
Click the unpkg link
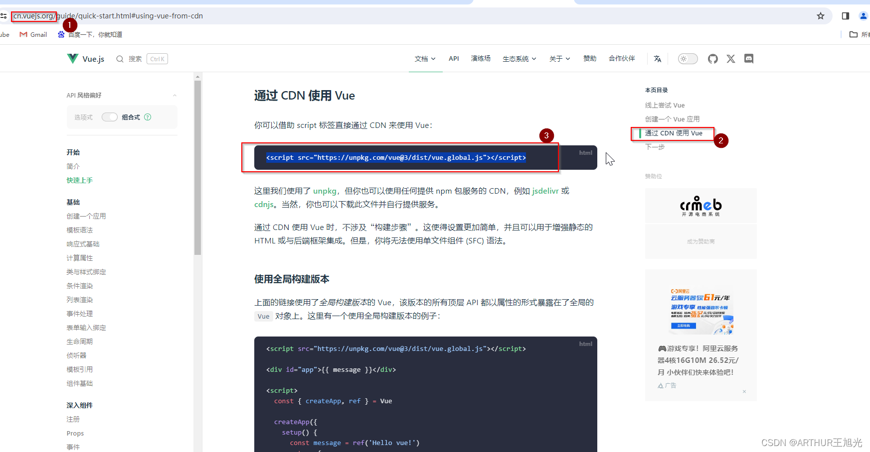tap(325, 191)
